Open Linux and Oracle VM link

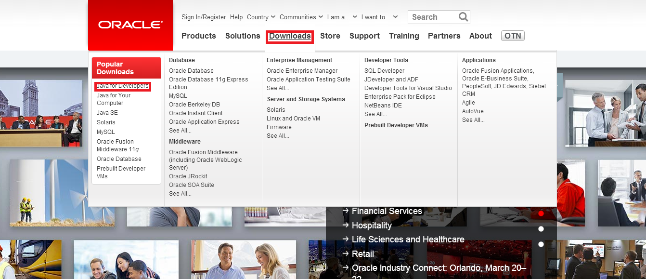tap(293, 119)
